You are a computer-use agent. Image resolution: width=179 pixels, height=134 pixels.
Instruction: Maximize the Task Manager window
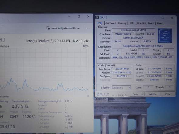pyautogui.click(x=79, y=17)
